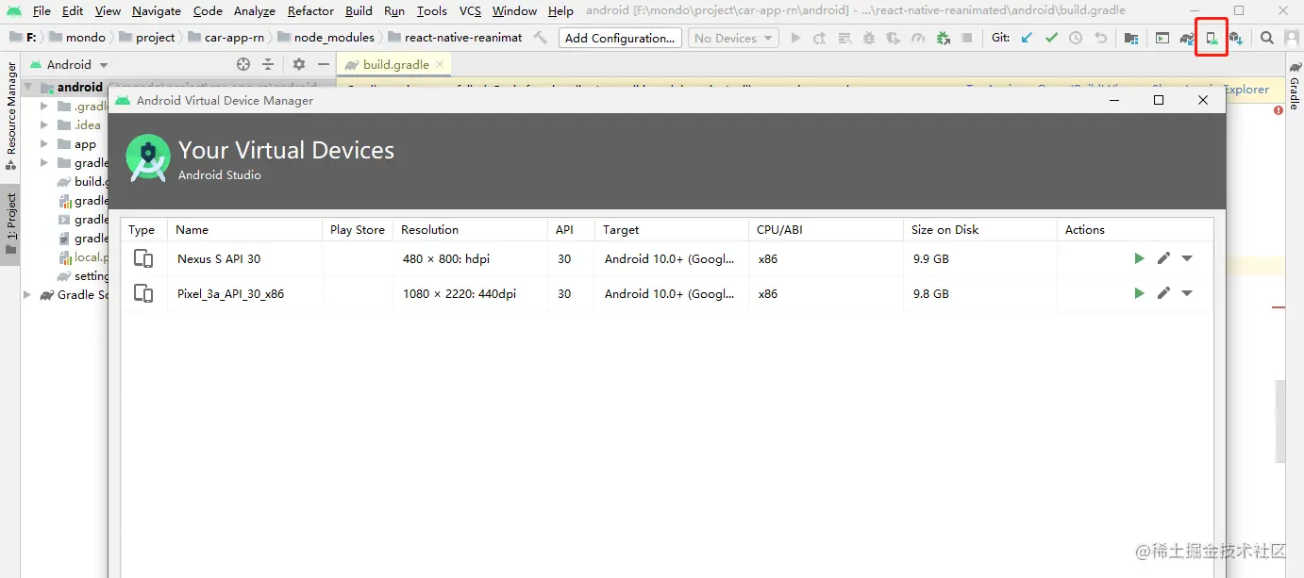Viewport: 1304px width, 578px height.
Task: Open the Refactor menu
Action: (310, 11)
